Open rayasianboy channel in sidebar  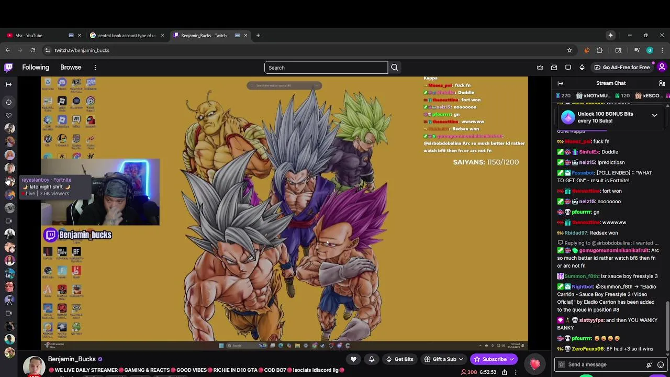point(9,181)
